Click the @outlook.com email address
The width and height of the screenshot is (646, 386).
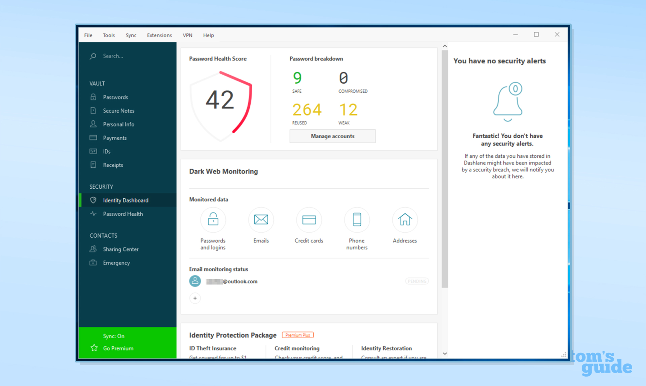click(x=232, y=281)
